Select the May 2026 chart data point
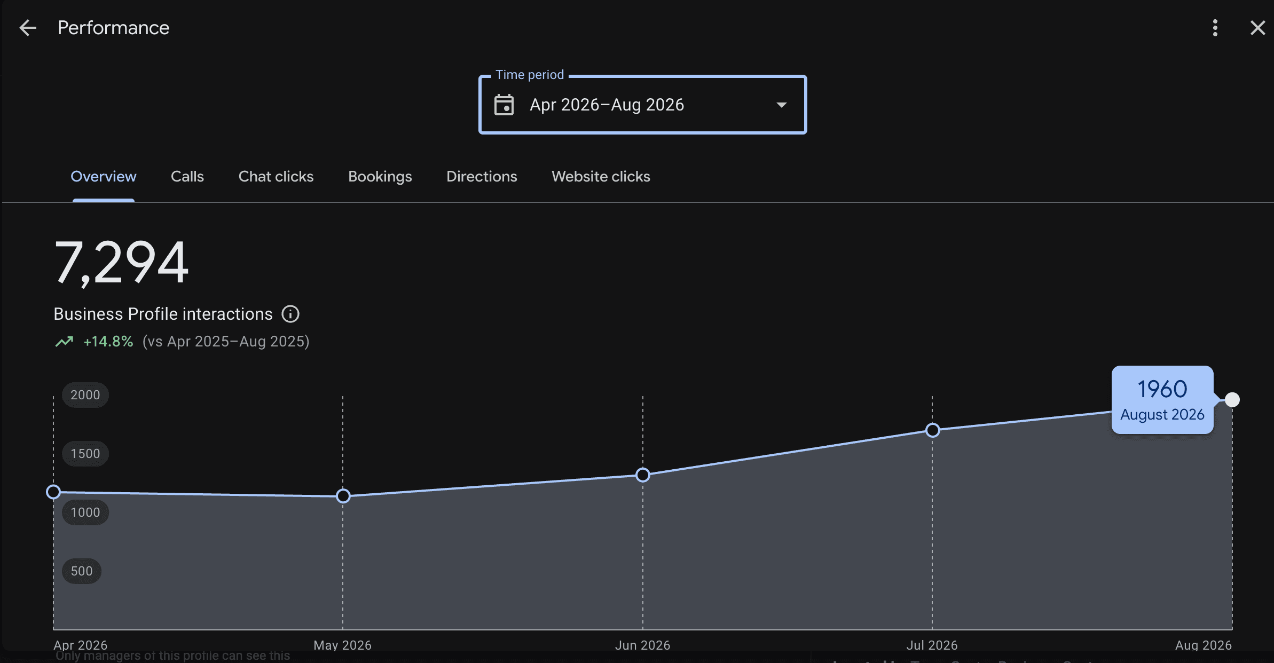1274x663 pixels. point(343,496)
